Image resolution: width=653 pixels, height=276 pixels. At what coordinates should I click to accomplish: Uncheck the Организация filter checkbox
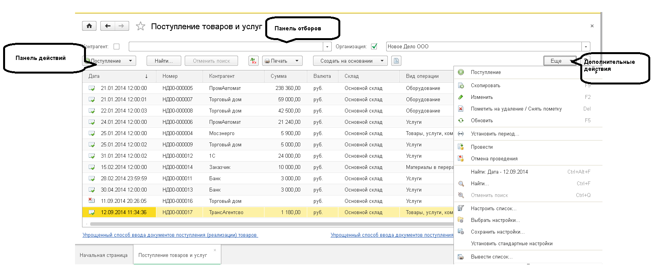(x=374, y=47)
